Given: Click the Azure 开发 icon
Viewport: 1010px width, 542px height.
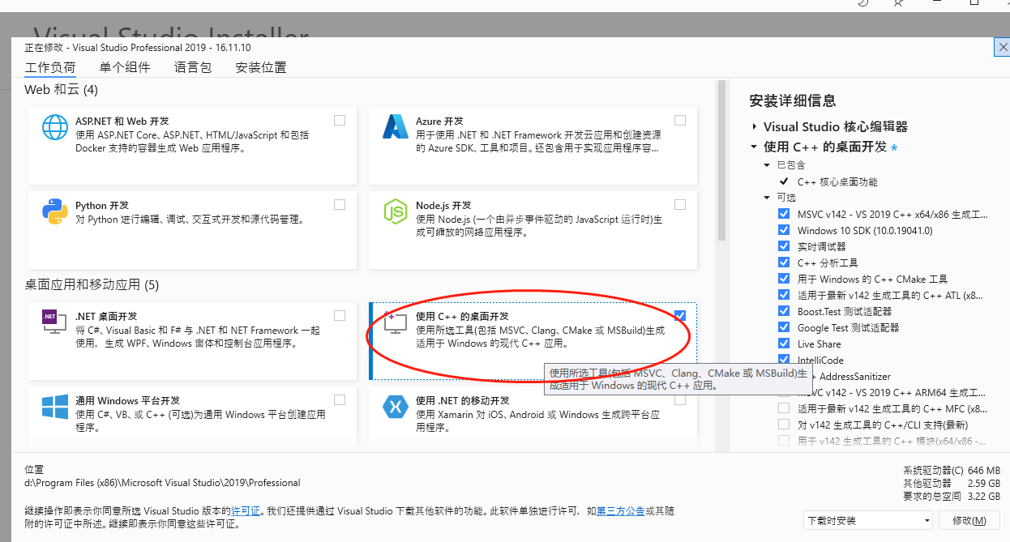Looking at the screenshot, I should tap(395, 127).
